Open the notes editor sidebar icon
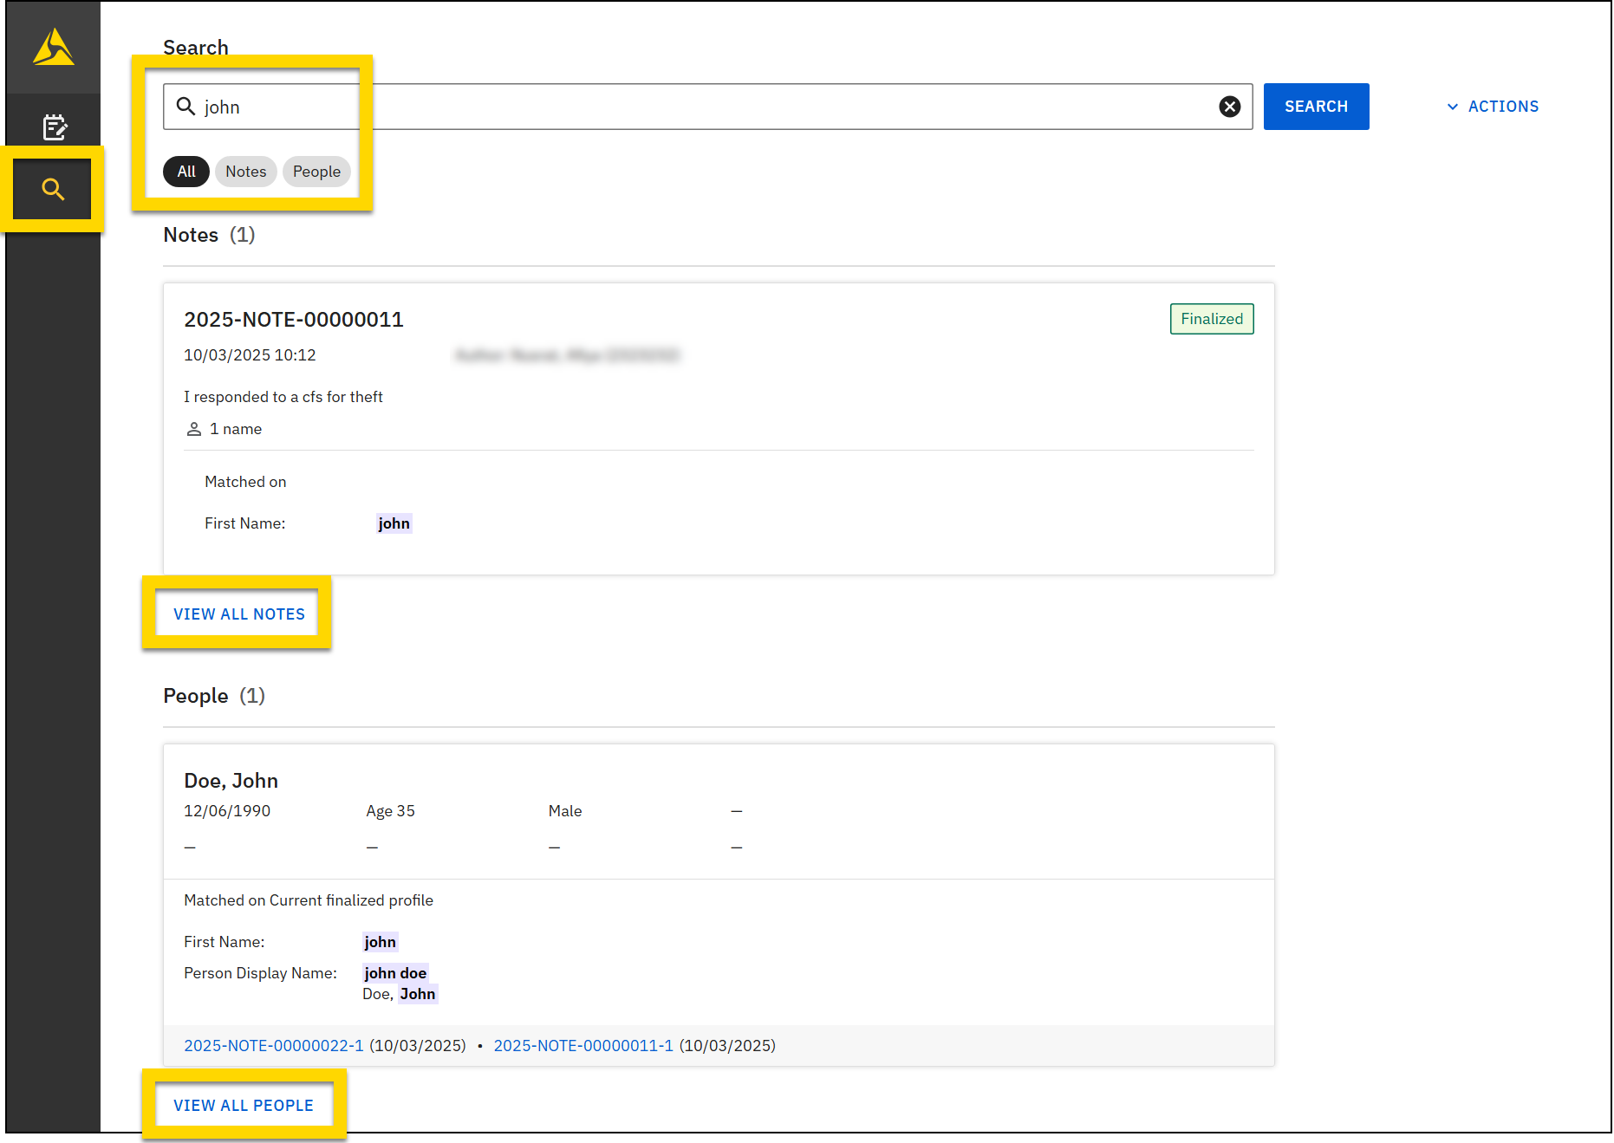Image resolution: width=1614 pixels, height=1143 pixels. 55,127
